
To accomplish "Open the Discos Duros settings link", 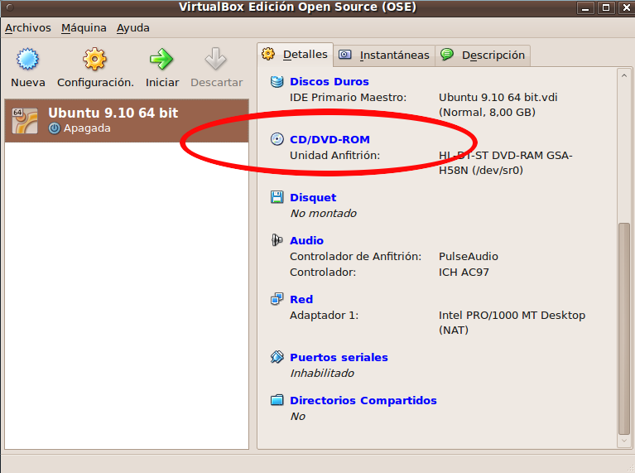I will [x=330, y=81].
